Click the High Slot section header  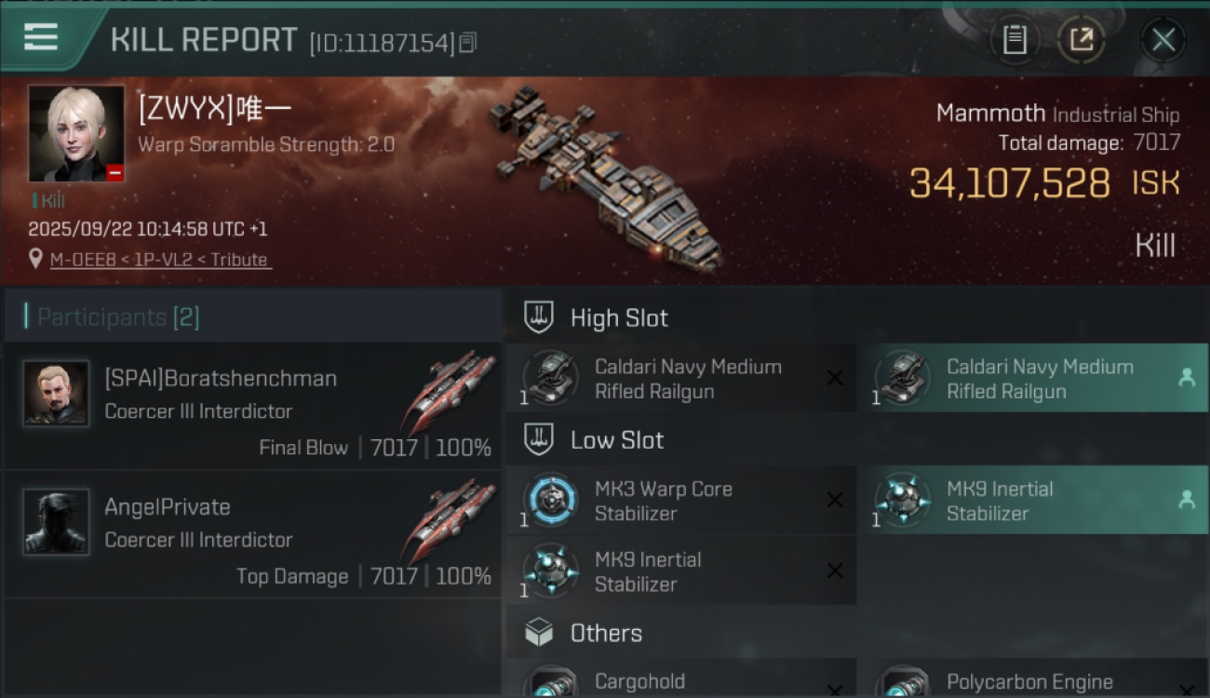619,318
